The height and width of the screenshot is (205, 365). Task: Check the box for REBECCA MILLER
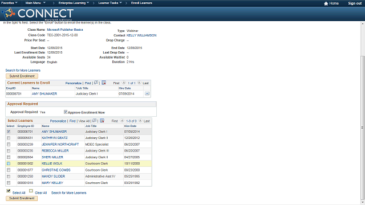click(9, 150)
